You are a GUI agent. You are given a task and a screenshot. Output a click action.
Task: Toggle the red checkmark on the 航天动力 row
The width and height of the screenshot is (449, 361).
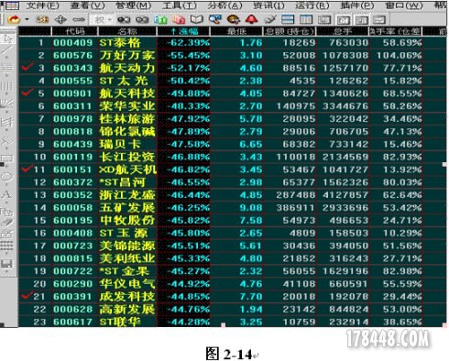[x=27, y=66]
